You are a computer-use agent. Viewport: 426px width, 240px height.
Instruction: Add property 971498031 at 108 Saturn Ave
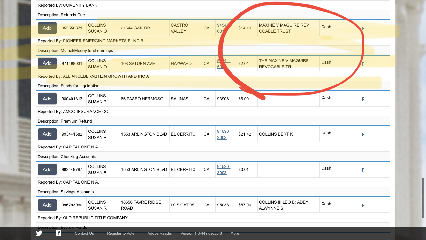47,63
